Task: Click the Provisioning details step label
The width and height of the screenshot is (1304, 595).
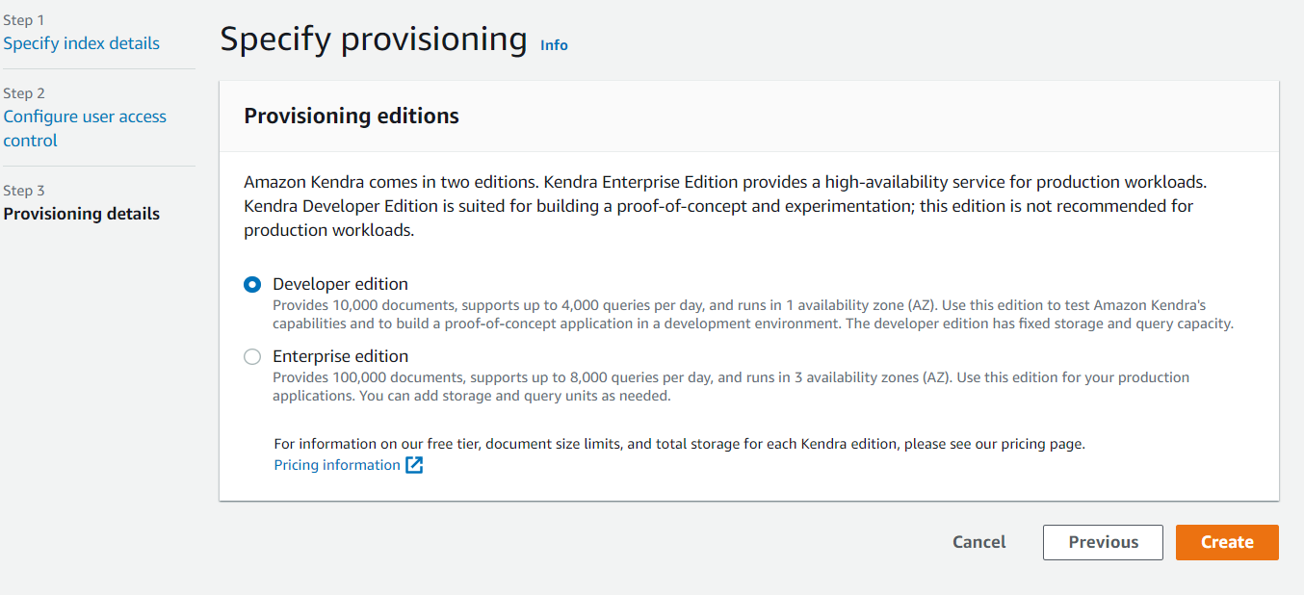Action: [82, 214]
